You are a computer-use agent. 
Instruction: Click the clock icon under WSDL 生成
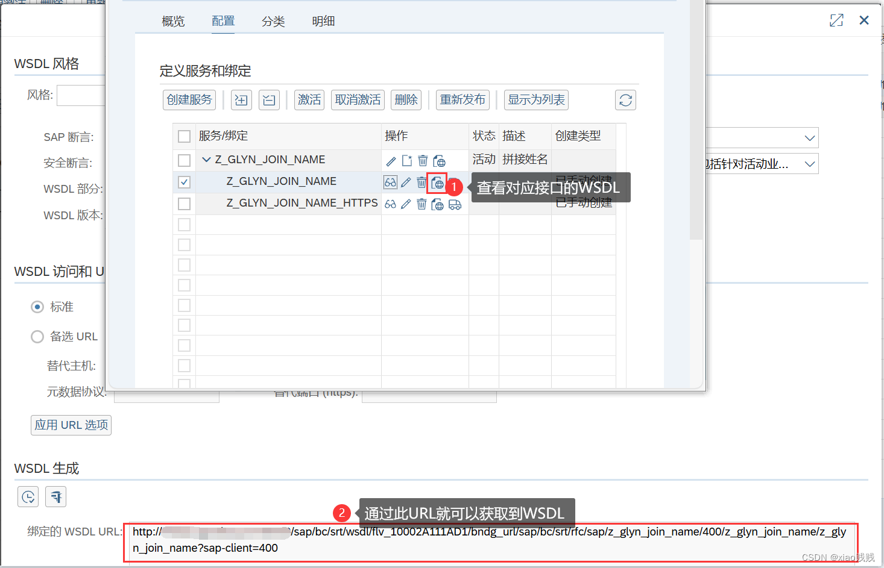coord(28,497)
